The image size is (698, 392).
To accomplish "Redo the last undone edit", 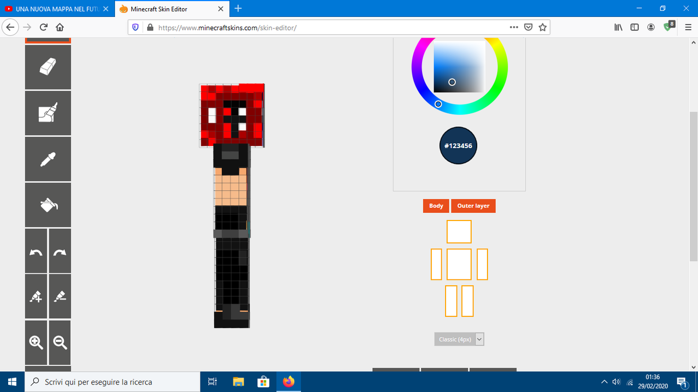I will click(59, 250).
